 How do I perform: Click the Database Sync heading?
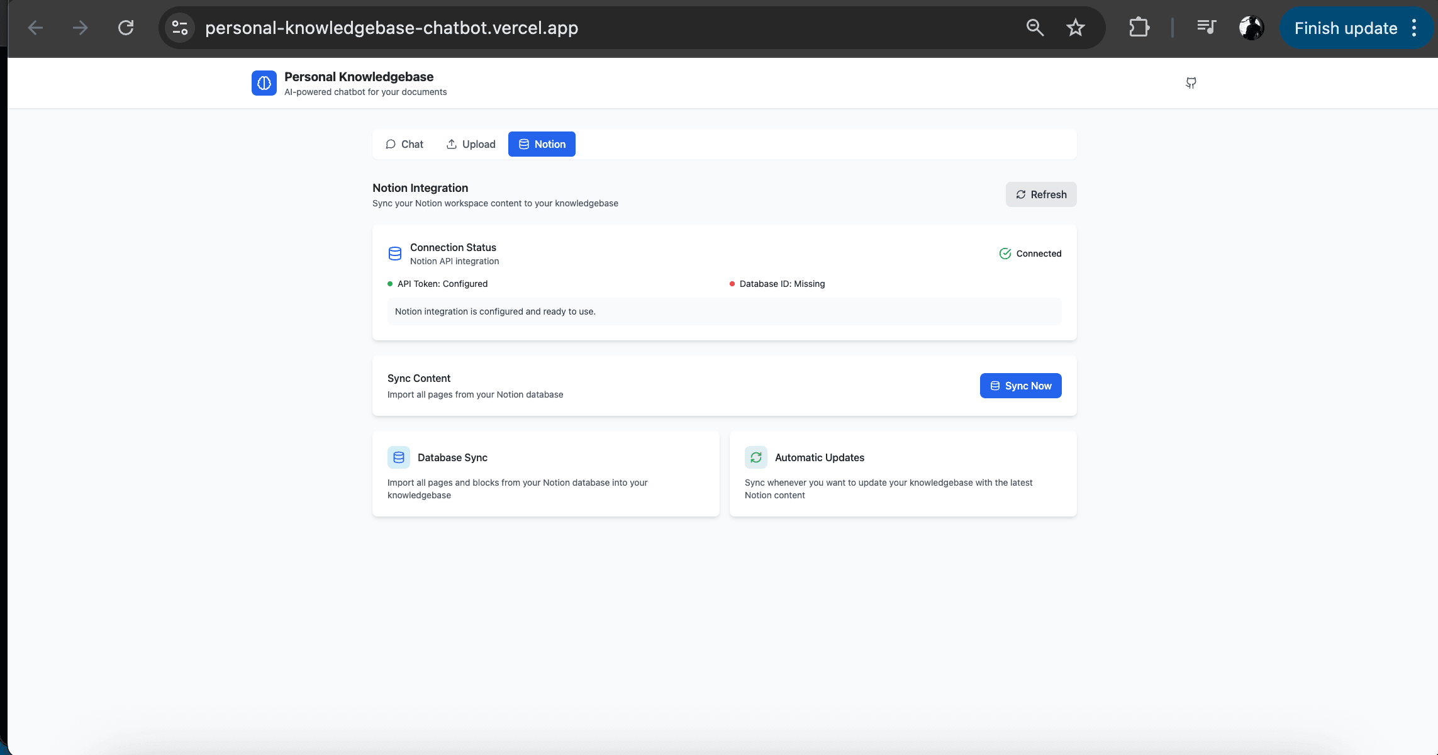pyautogui.click(x=452, y=457)
